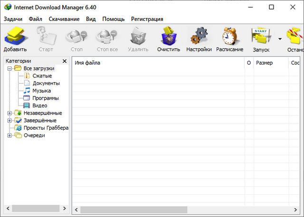Open Проекты Граббера in sidebar
Viewport: 304px width, 217px height.
[x=46, y=128]
